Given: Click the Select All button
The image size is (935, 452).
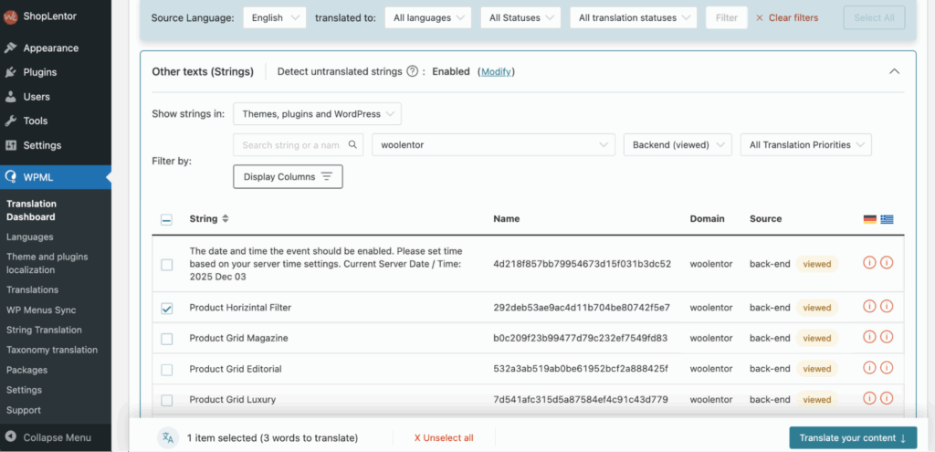Looking at the screenshot, I should 874,18.
